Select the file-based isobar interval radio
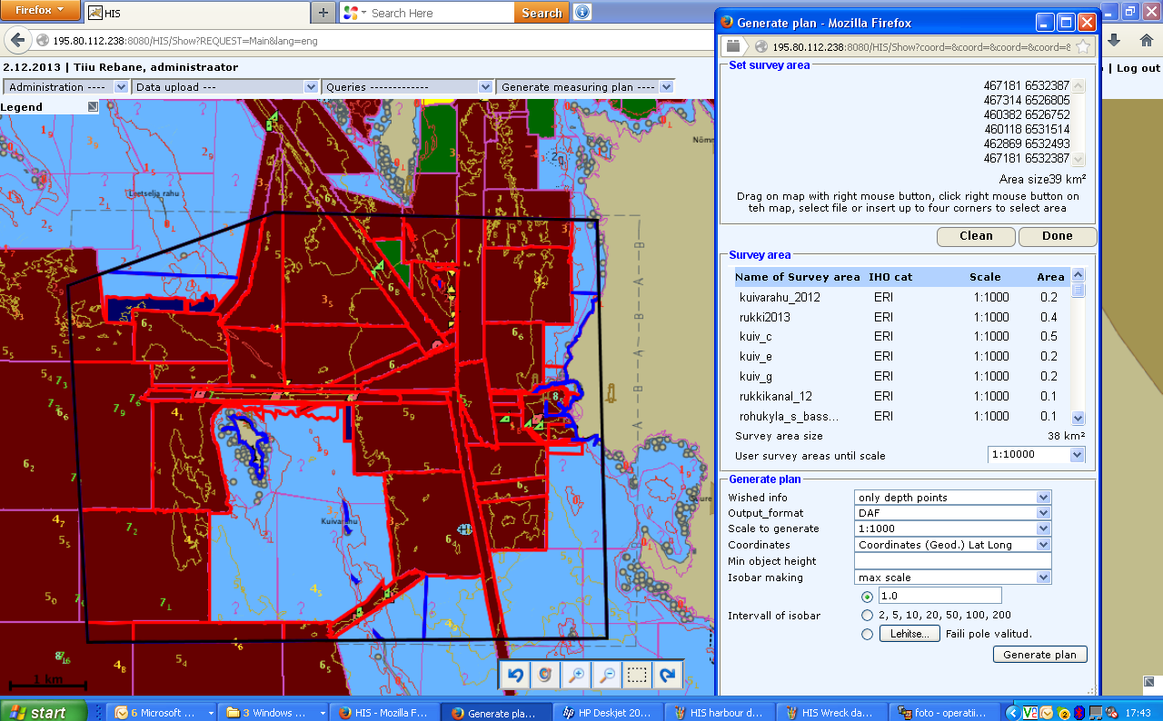 pyautogui.click(x=867, y=635)
